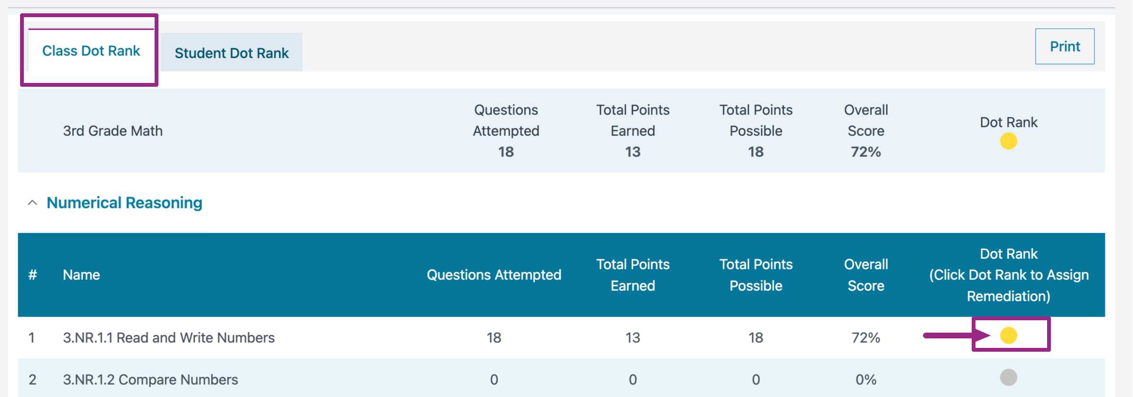Image resolution: width=1133 pixels, height=397 pixels.
Task: Click the Dot Rank remediation column header
Action: [1008, 275]
